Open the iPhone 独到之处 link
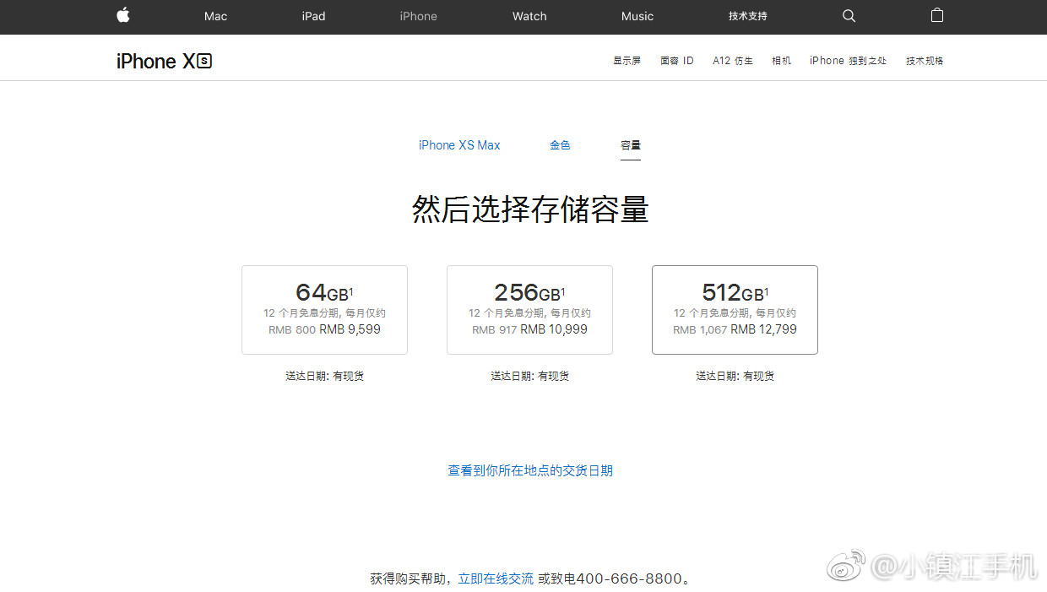 (848, 61)
